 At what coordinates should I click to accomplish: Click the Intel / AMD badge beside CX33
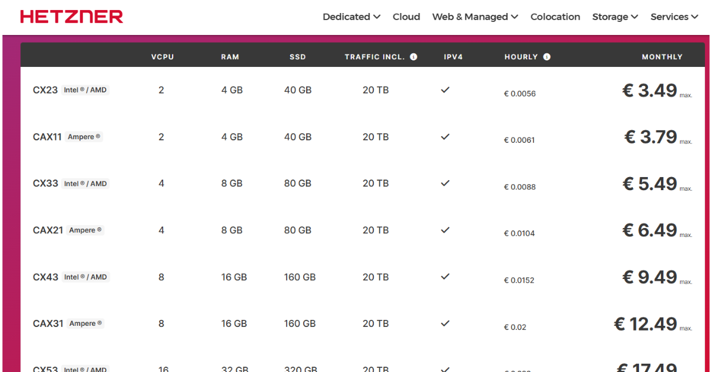(x=85, y=184)
